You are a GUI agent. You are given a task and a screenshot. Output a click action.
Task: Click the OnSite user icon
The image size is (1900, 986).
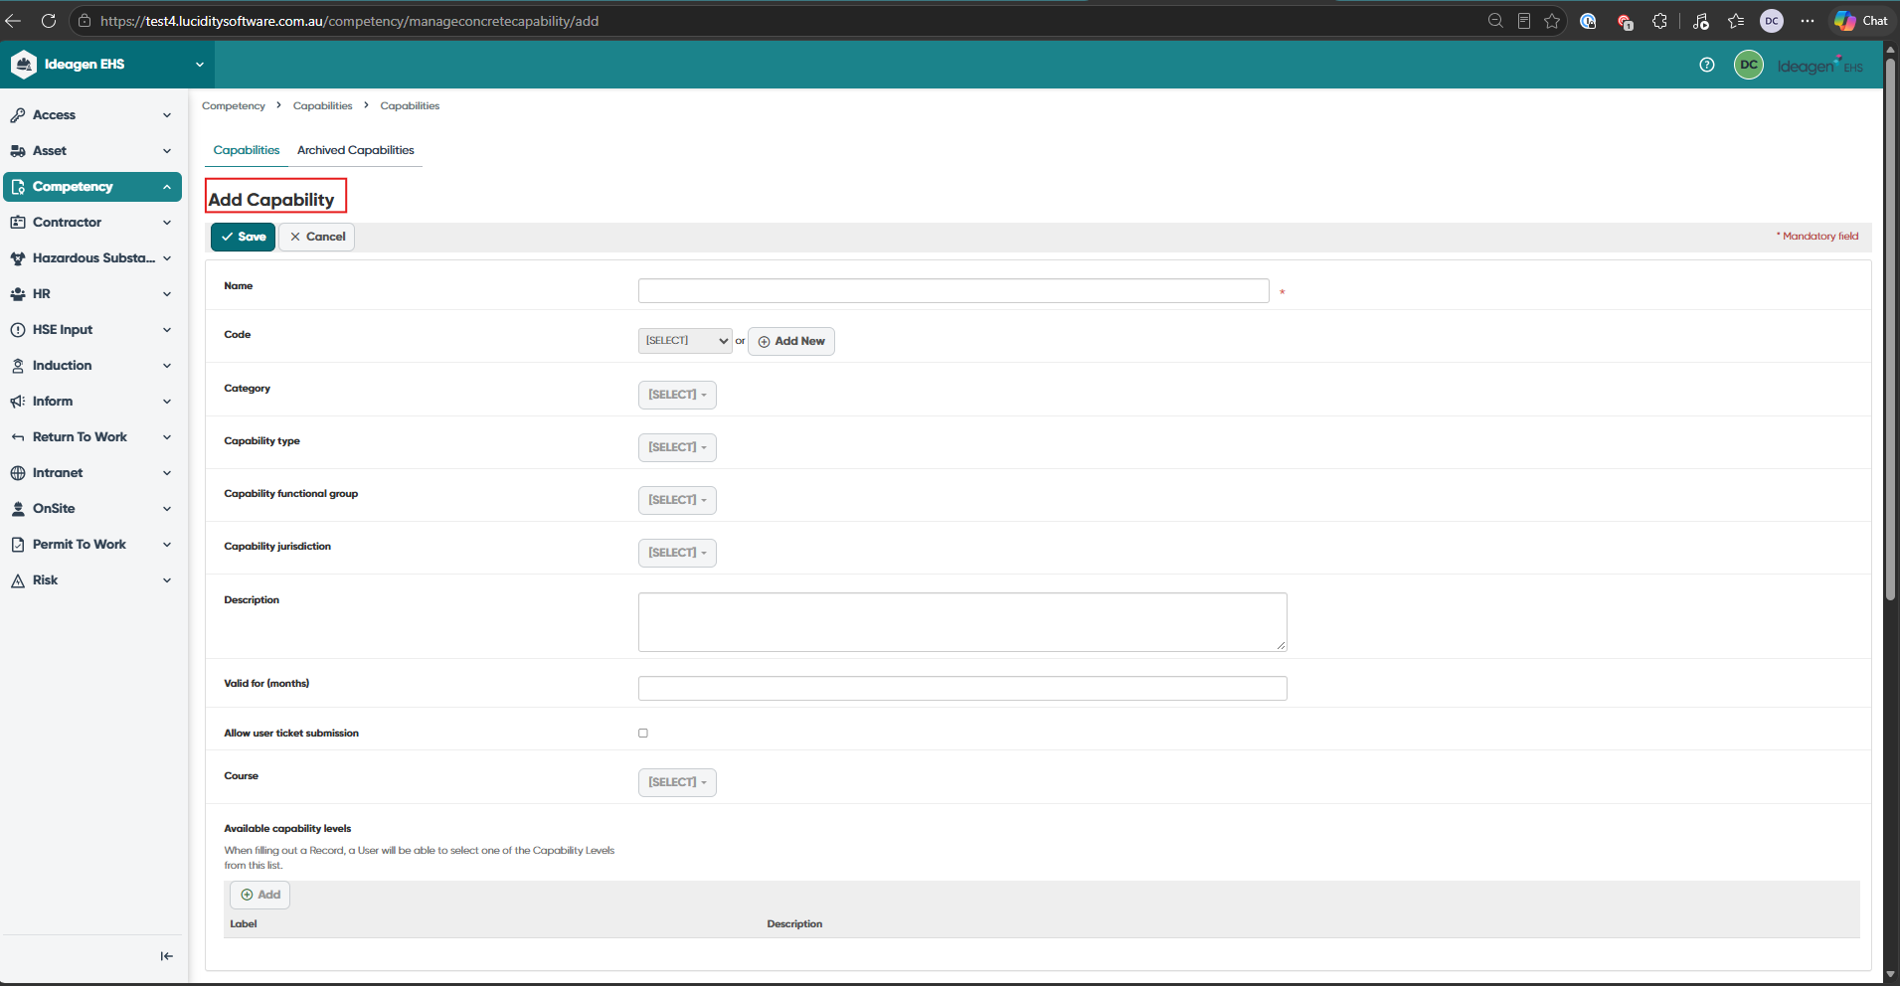point(18,509)
